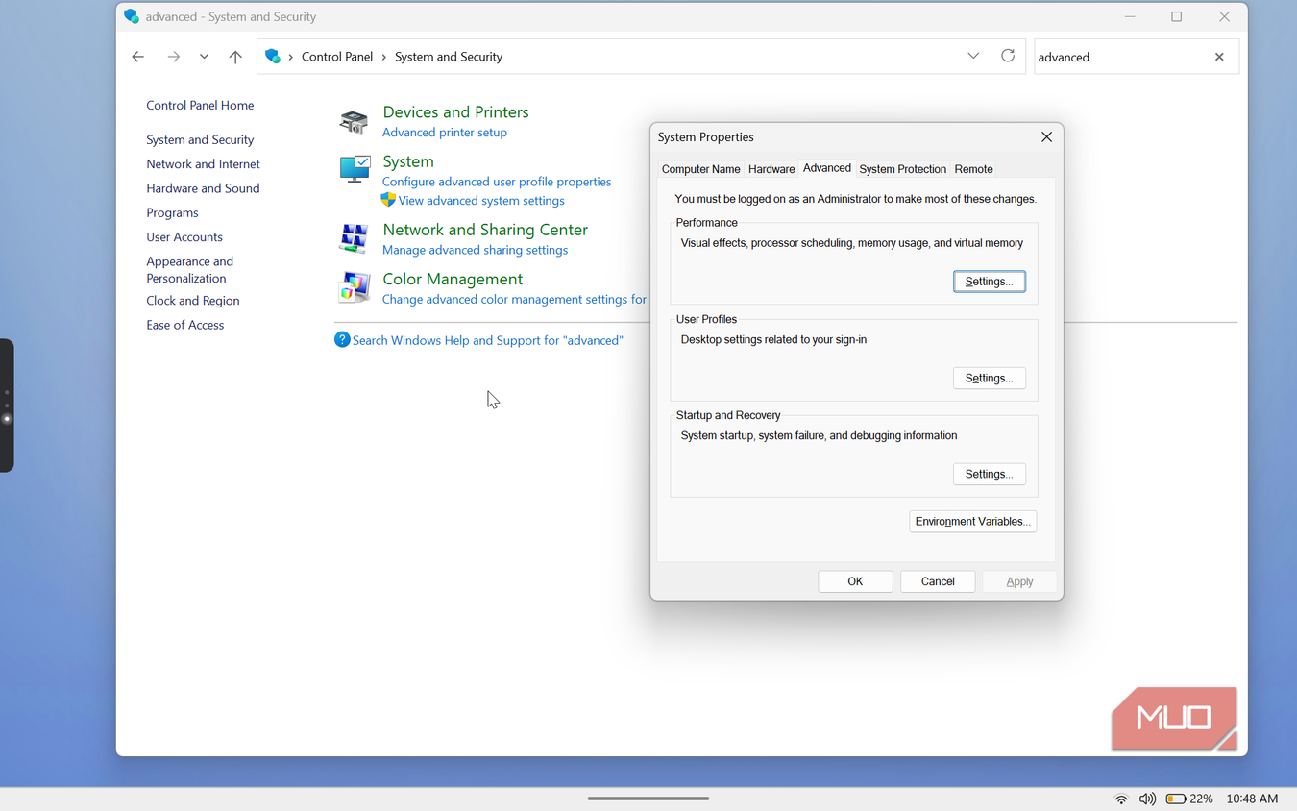Click the Devices and Printers icon

(x=354, y=121)
